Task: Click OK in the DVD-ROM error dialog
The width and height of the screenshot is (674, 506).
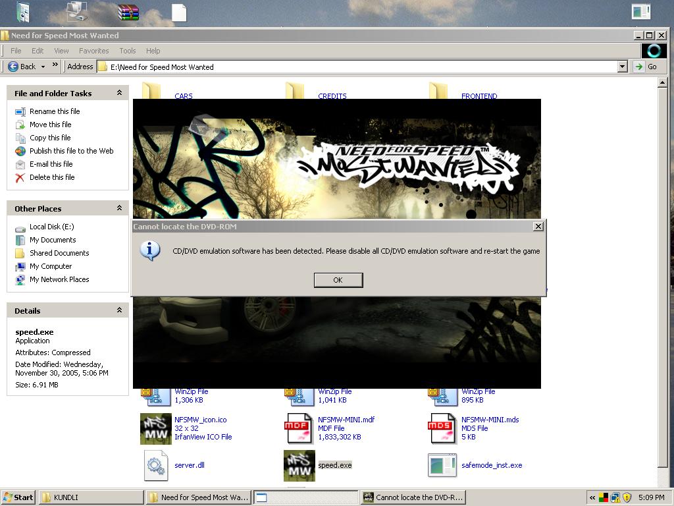Action: pyautogui.click(x=338, y=280)
